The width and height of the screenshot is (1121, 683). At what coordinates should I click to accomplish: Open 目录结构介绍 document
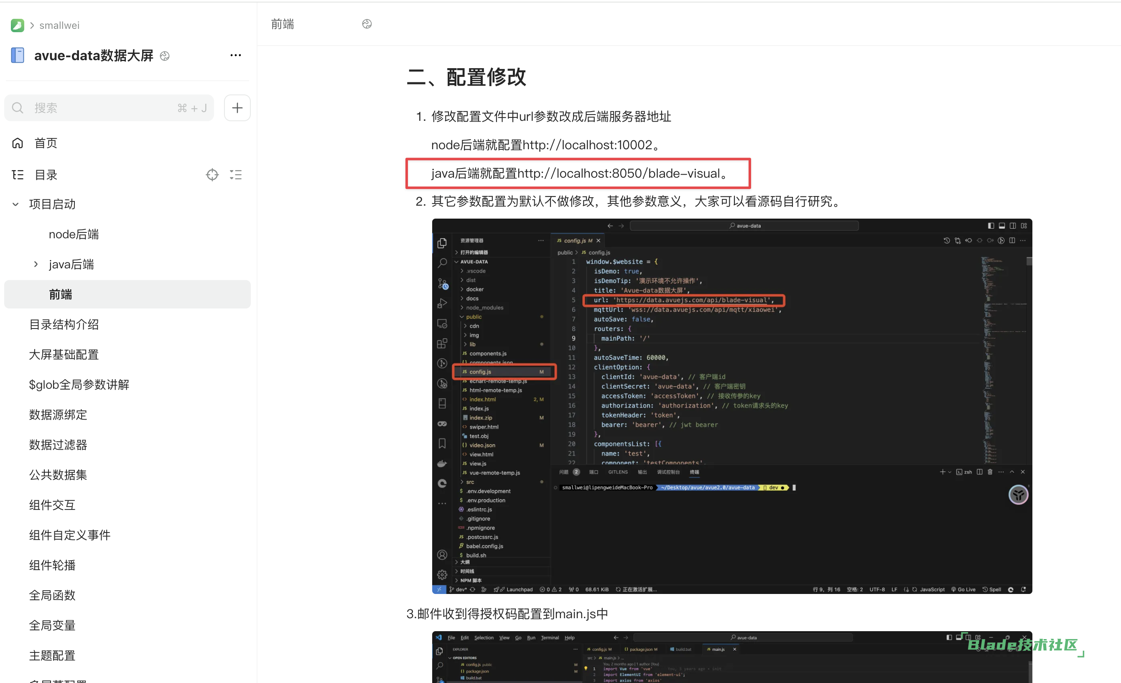click(64, 324)
